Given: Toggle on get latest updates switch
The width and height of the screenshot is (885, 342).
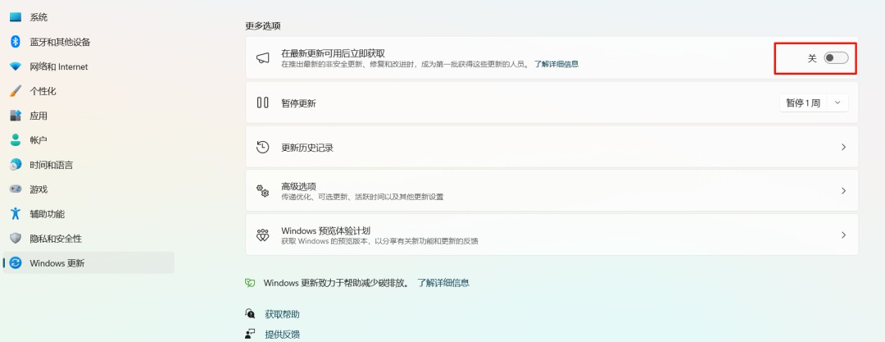Looking at the screenshot, I should (836, 58).
